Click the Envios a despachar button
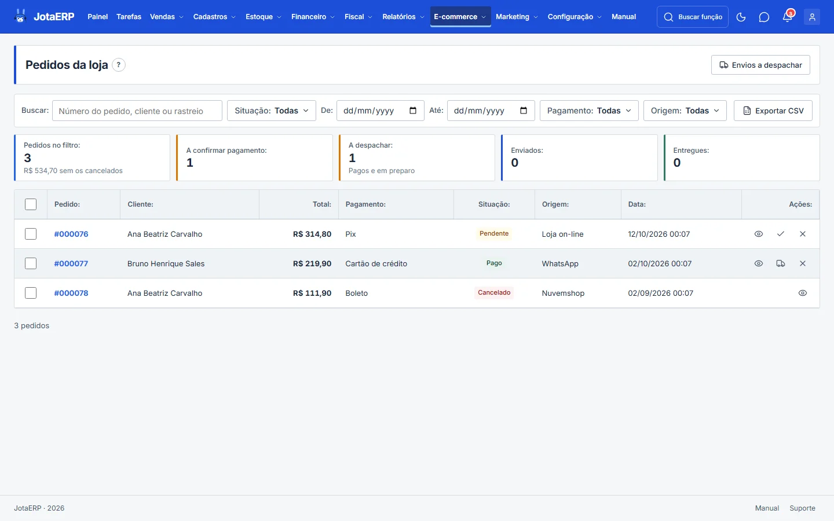The width and height of the screenshot is (834, 521). click(760, 65)
